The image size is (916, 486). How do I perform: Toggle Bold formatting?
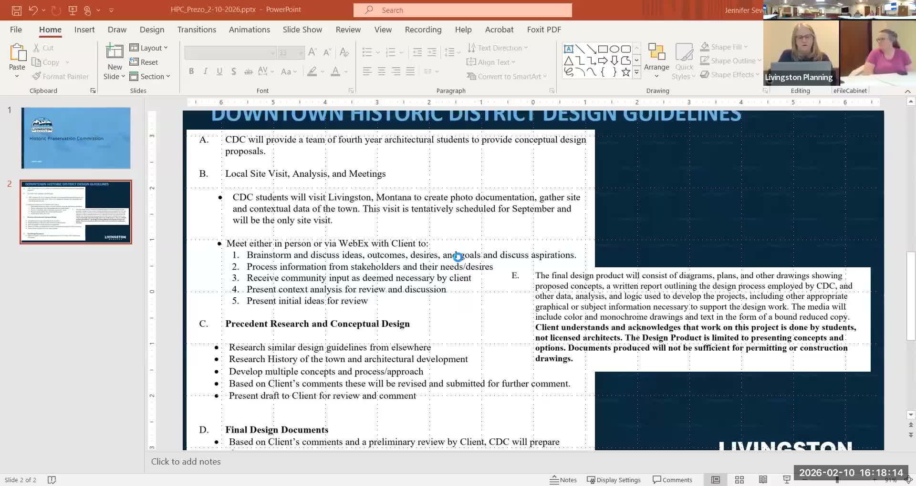191,71
